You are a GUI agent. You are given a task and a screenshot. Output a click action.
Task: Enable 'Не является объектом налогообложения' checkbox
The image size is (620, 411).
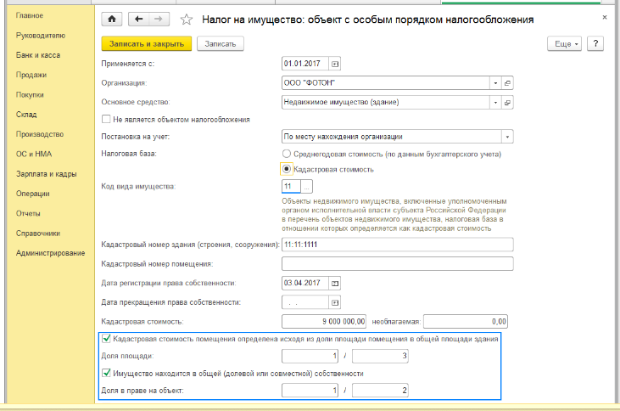coord(106,120)
